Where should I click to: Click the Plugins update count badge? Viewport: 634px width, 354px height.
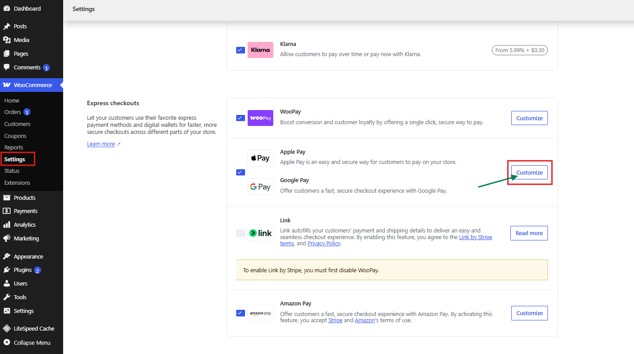point(38,270)
